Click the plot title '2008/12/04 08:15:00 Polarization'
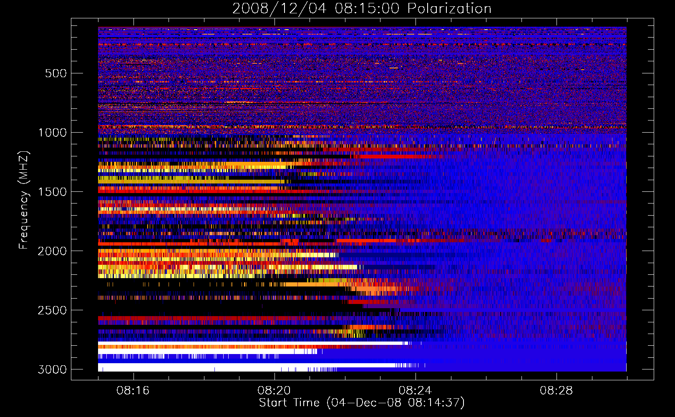 [x=362, y=9]
